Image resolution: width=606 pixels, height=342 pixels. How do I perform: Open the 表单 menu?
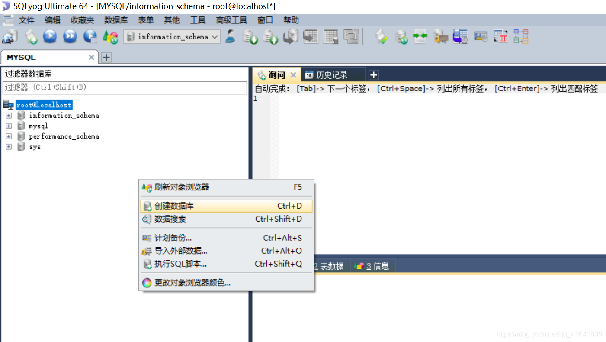point(146,20)
